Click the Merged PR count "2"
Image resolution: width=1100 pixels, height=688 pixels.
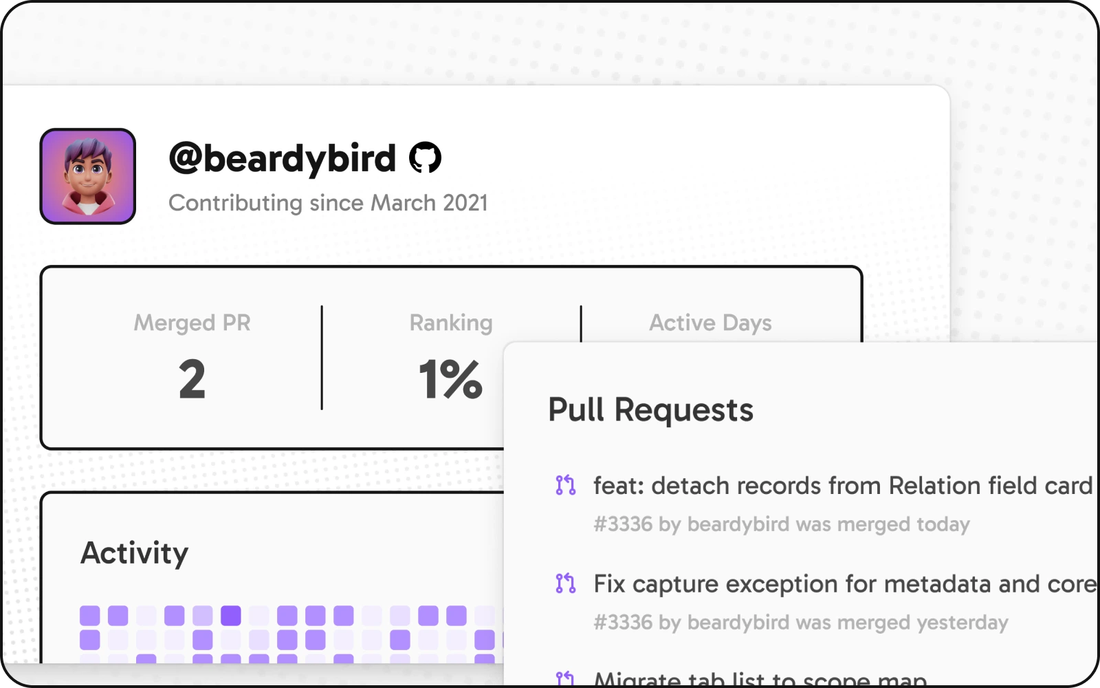pos(192,379)
